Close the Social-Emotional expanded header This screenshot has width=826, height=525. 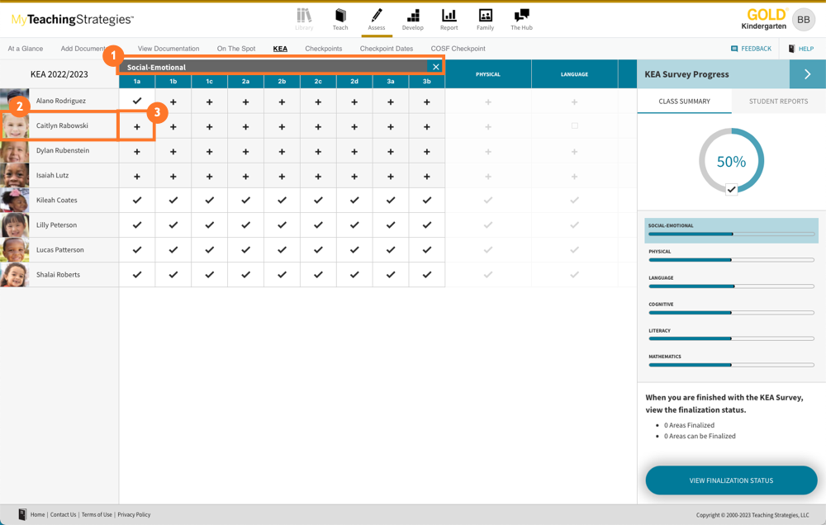(436, 67)
